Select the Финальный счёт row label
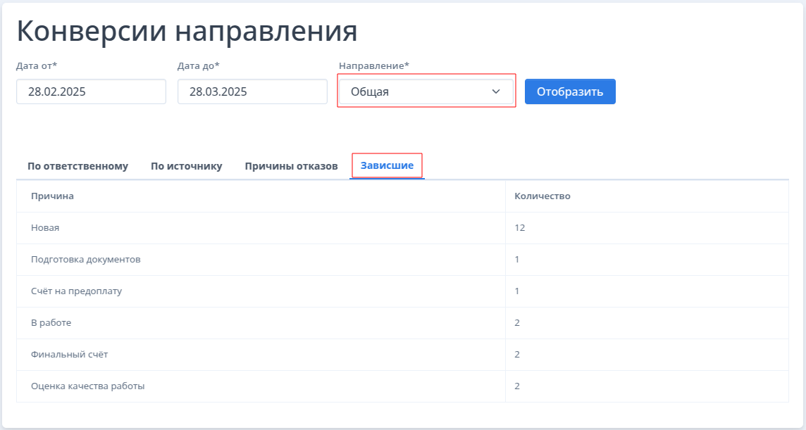Image resolution: width=806 pixels, height=430 pixels. point(69,355)
